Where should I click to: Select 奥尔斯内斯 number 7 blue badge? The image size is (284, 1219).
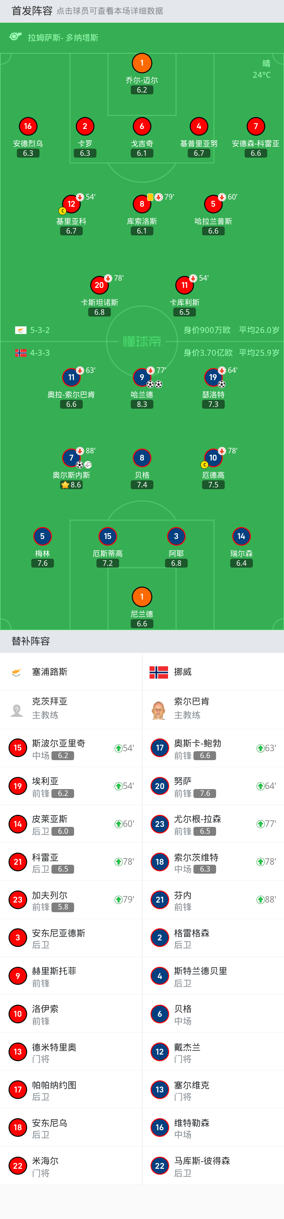(x=71, y=457)
